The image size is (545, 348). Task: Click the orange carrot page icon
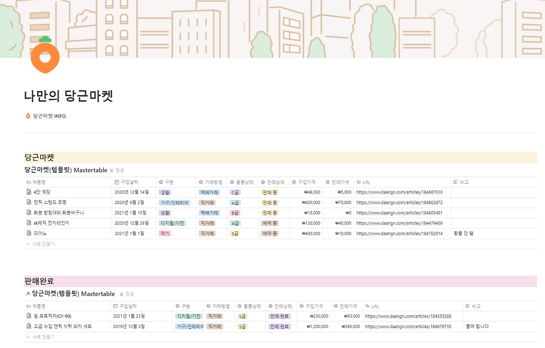pyautogui.click(x=45, y=55)
